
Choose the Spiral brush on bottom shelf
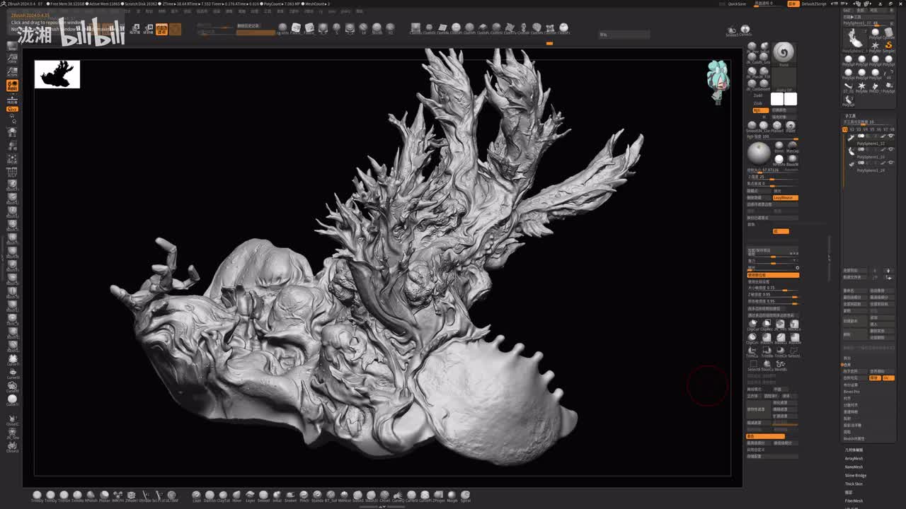[x=465, y=496]
